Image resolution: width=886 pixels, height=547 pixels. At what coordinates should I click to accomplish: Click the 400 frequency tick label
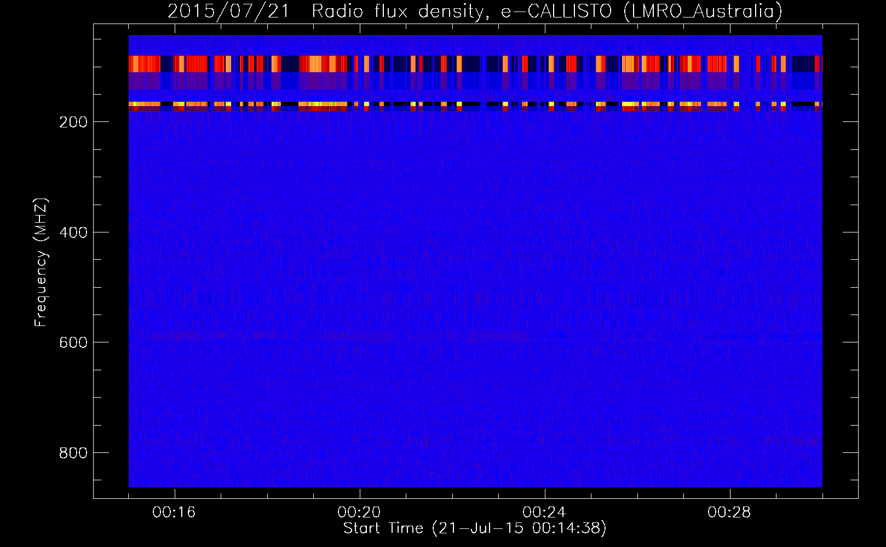point(73,232)
